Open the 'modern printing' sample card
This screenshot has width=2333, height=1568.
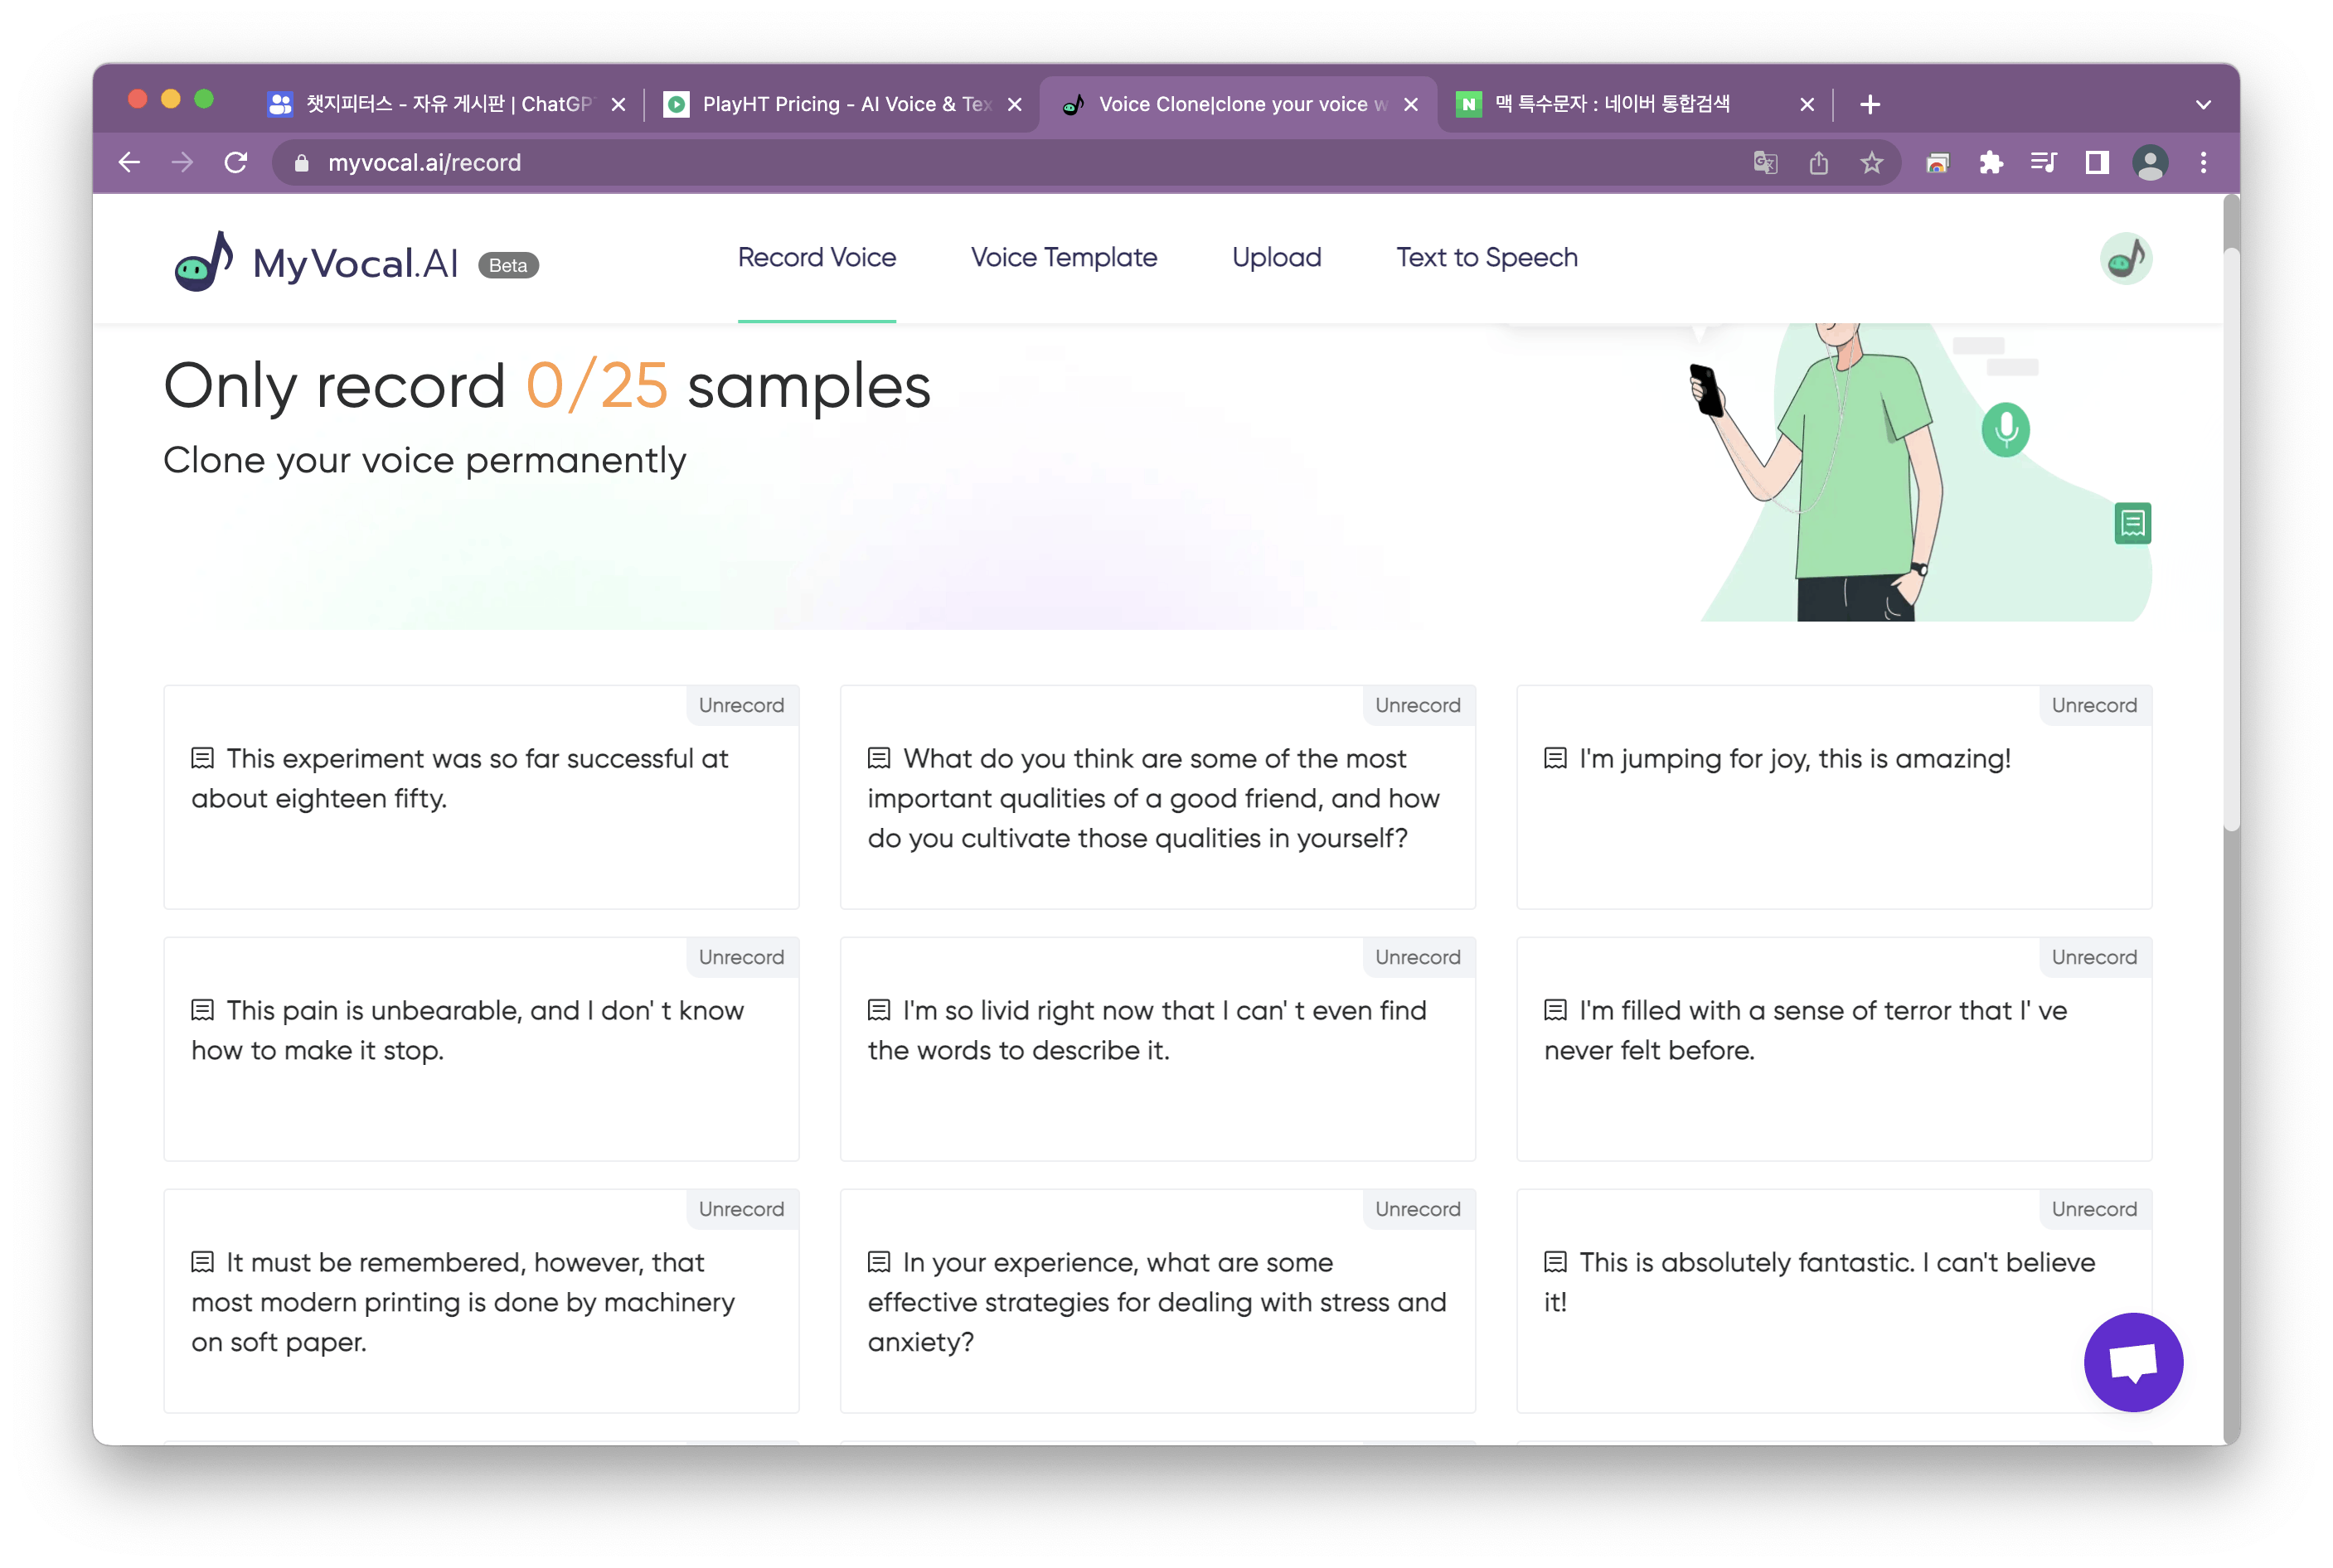481,1301
